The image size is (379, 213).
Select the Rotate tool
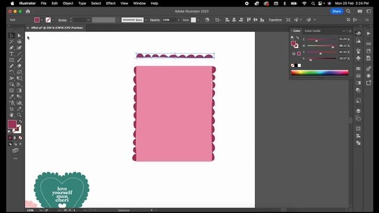[11, 72]
